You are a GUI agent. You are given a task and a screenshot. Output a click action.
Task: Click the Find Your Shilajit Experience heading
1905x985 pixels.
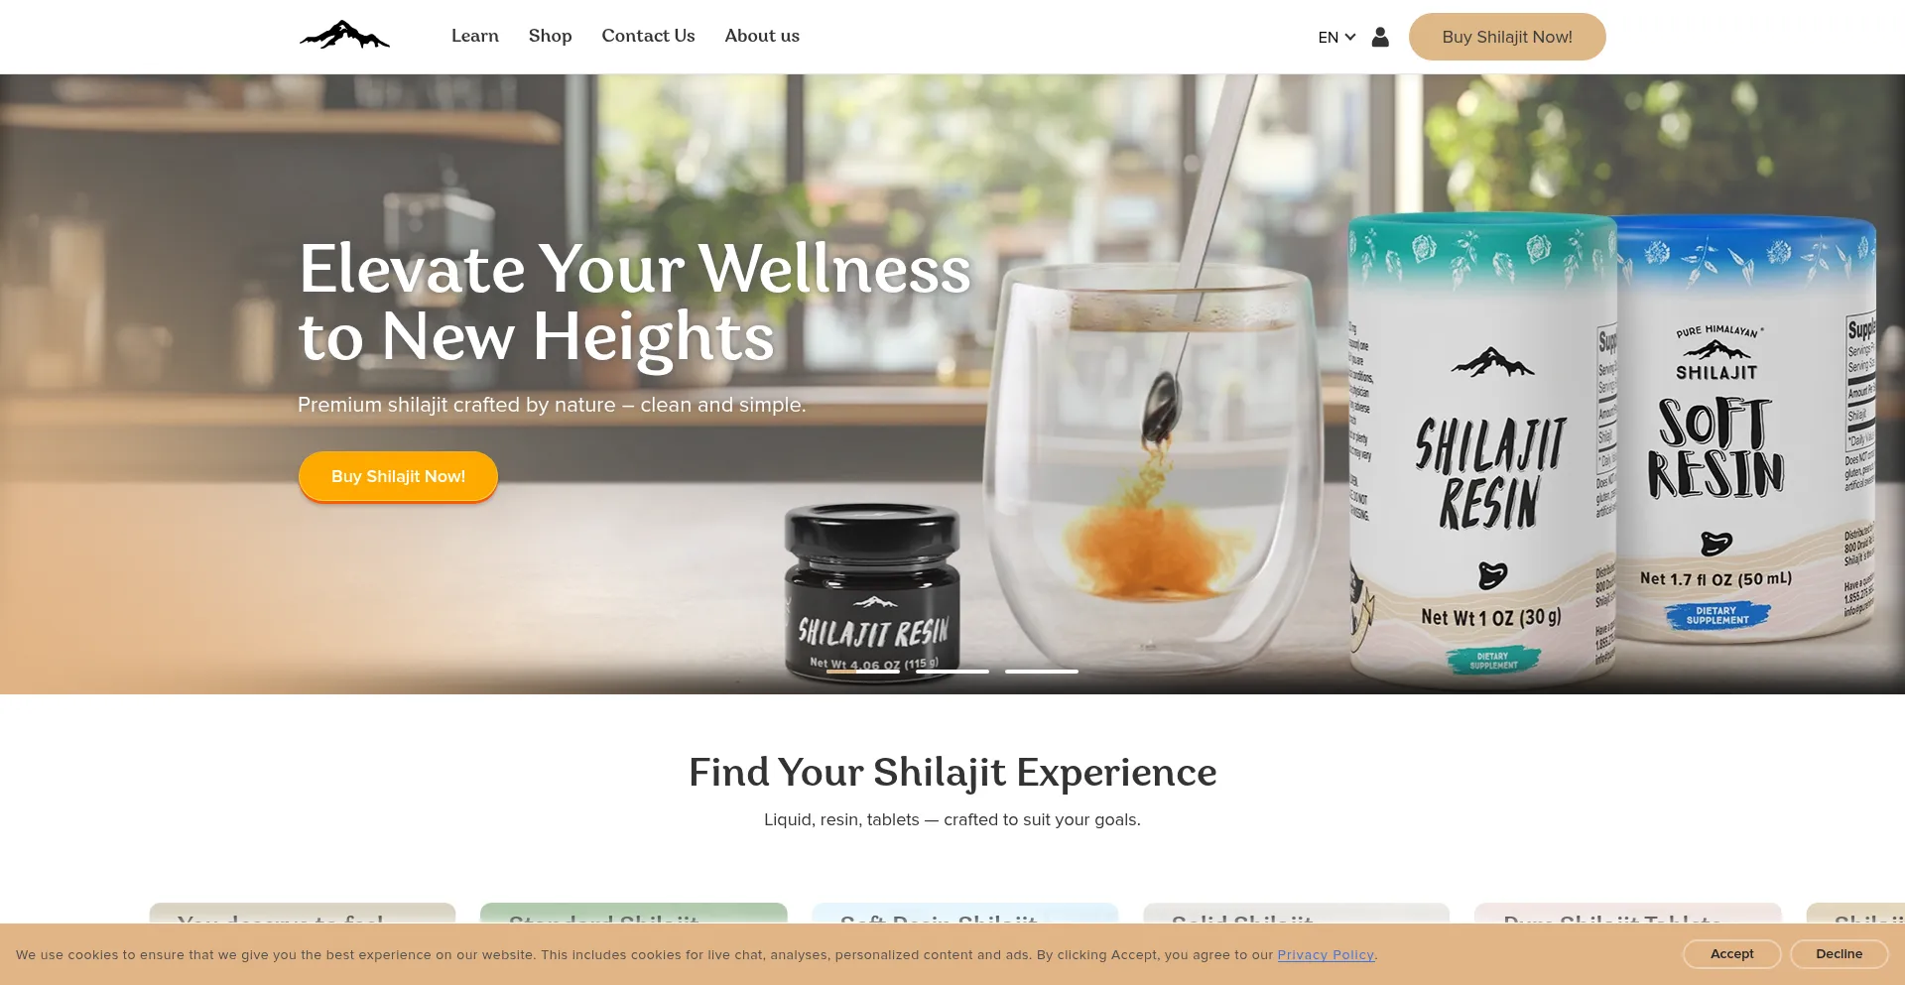952,772
